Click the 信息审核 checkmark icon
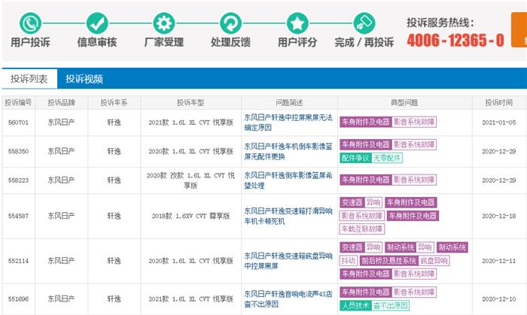The width and height of the screenshot is (527, 315). 97,23
